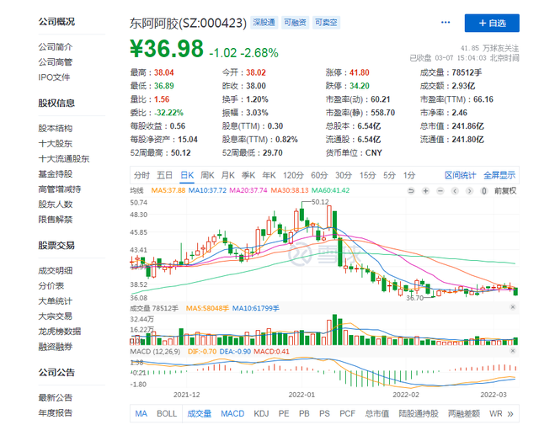
Task: Add the stock with the 自选 button
Action: tap(492, 23)
